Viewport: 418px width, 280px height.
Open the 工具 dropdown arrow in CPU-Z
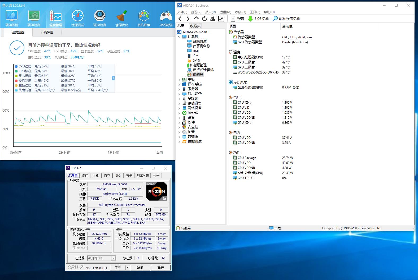click(x=128, y=268)
